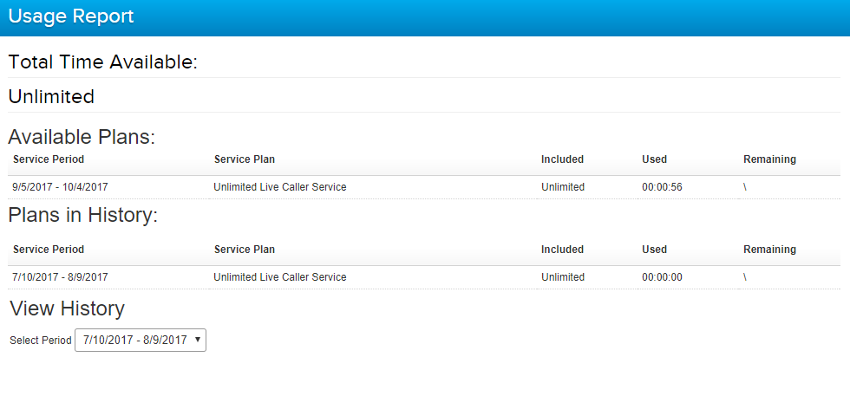Click Service Plan header under Available Plans
The width and height of the screenshot is (850, 396).
245,159
